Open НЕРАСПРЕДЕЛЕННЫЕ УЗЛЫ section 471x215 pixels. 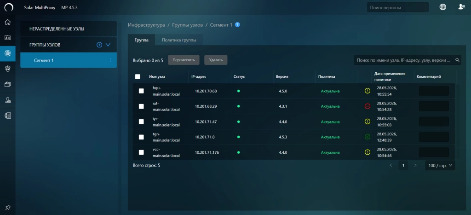(69, 29)
